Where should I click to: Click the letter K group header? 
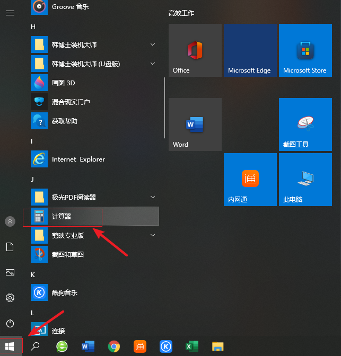(x=33, y=274)
